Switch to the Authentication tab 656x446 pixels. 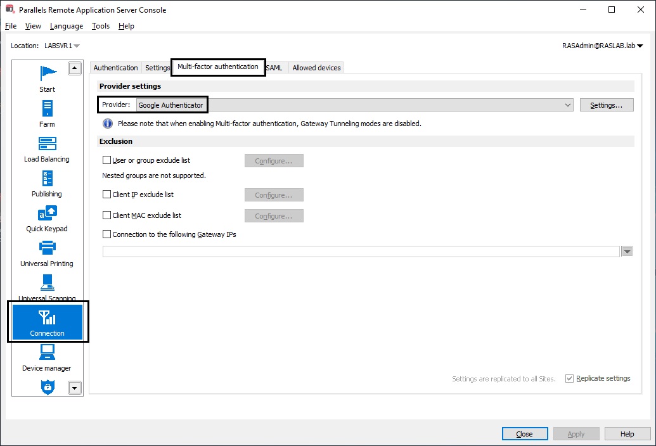click(x=115, y=68)
